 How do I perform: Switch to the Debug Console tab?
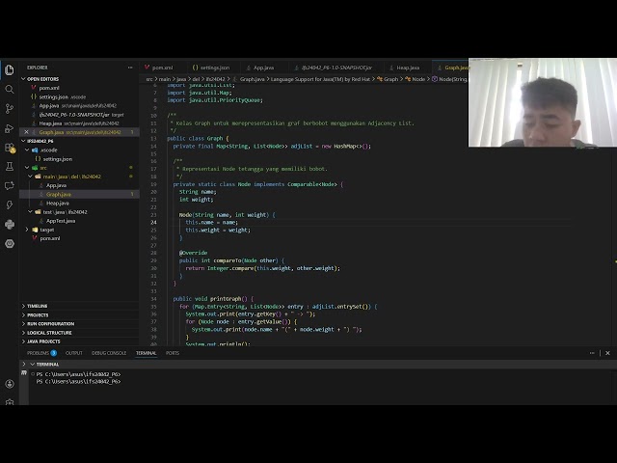click(109, 353)
